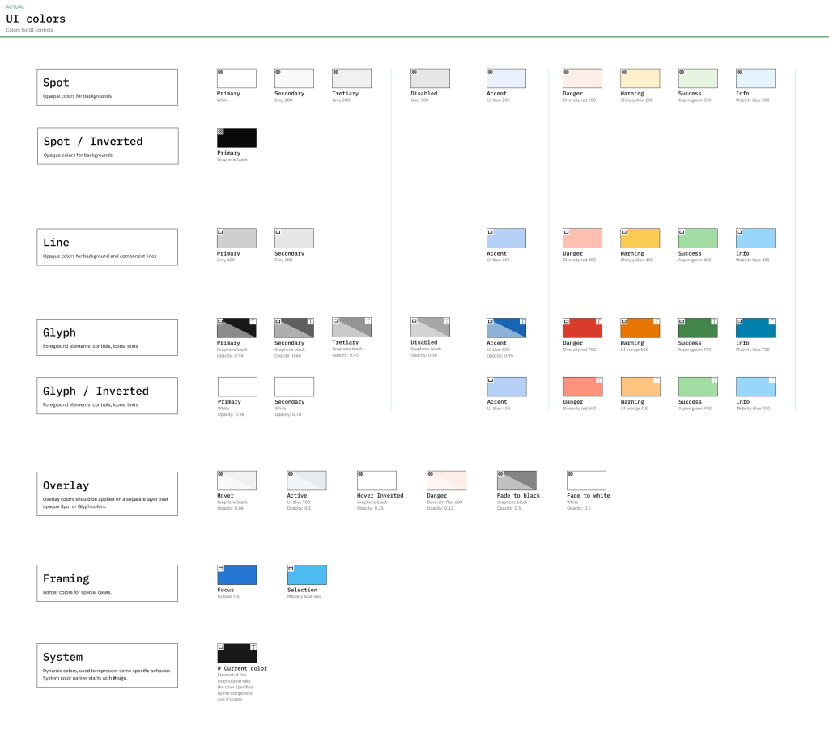Viewport: 829px width, 741px height.
Task: Click the text icon on Glyph Primary swatch
Action: [253, 321]
